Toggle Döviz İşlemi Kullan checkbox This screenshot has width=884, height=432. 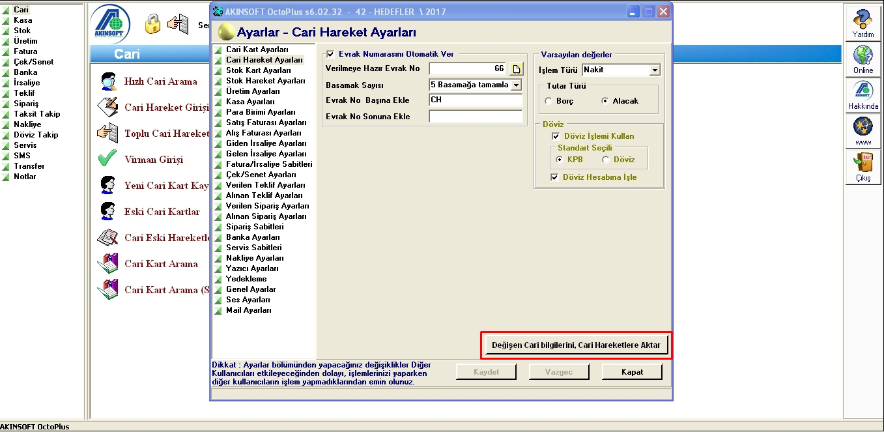tap(556, 136)
